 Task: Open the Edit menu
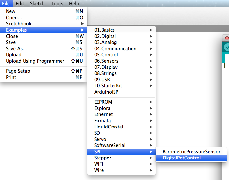click(x=20, y=3)
